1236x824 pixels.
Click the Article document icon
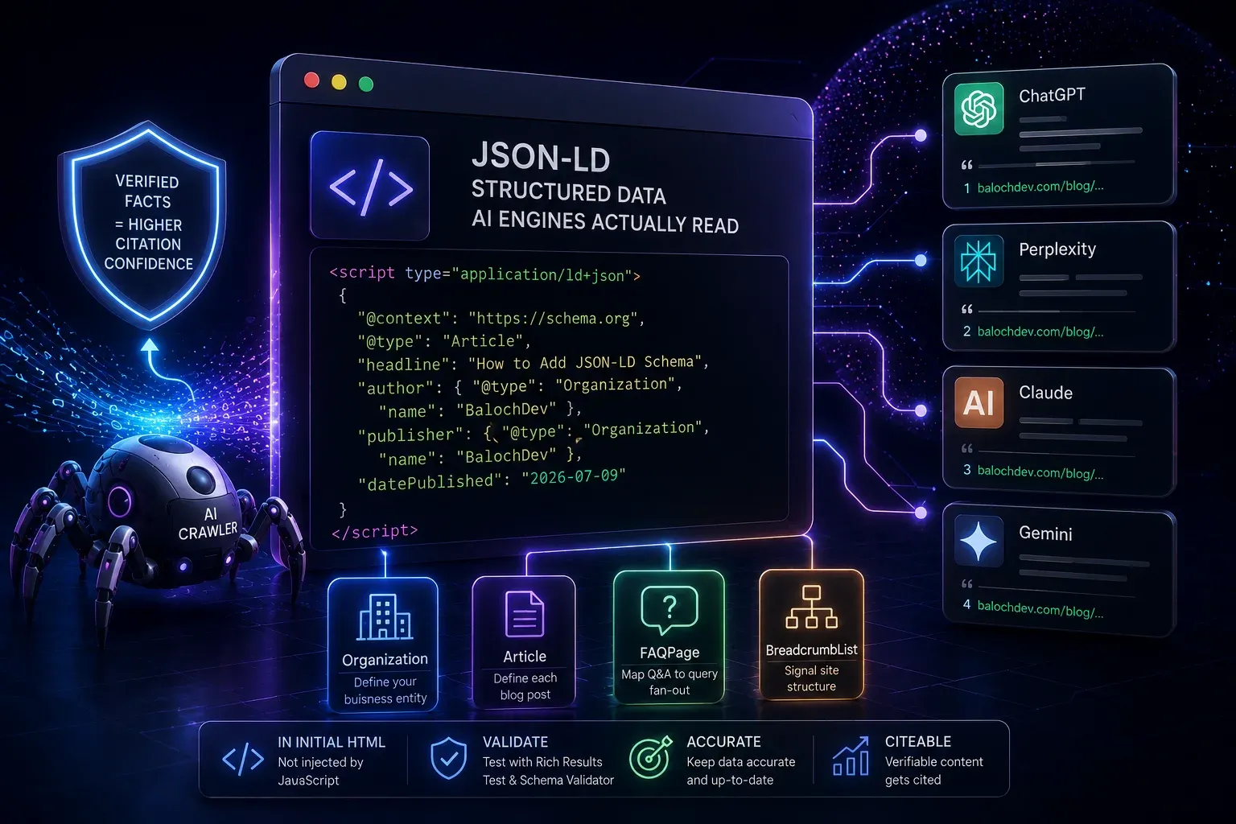point(525,615)
